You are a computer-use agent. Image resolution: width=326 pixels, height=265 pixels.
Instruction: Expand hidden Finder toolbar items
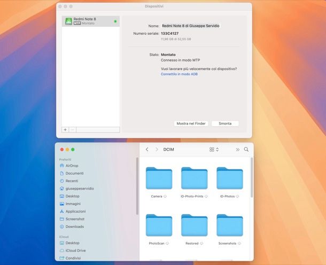[x=237, y=150]
